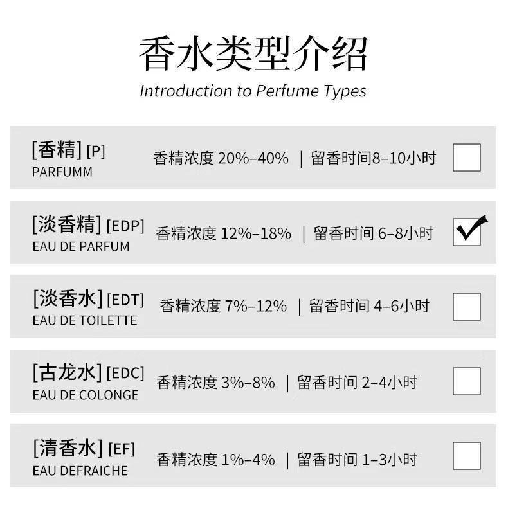508x524 pixels.
Task: Select the [香精] [P] label
Action: tap(68, 150)
